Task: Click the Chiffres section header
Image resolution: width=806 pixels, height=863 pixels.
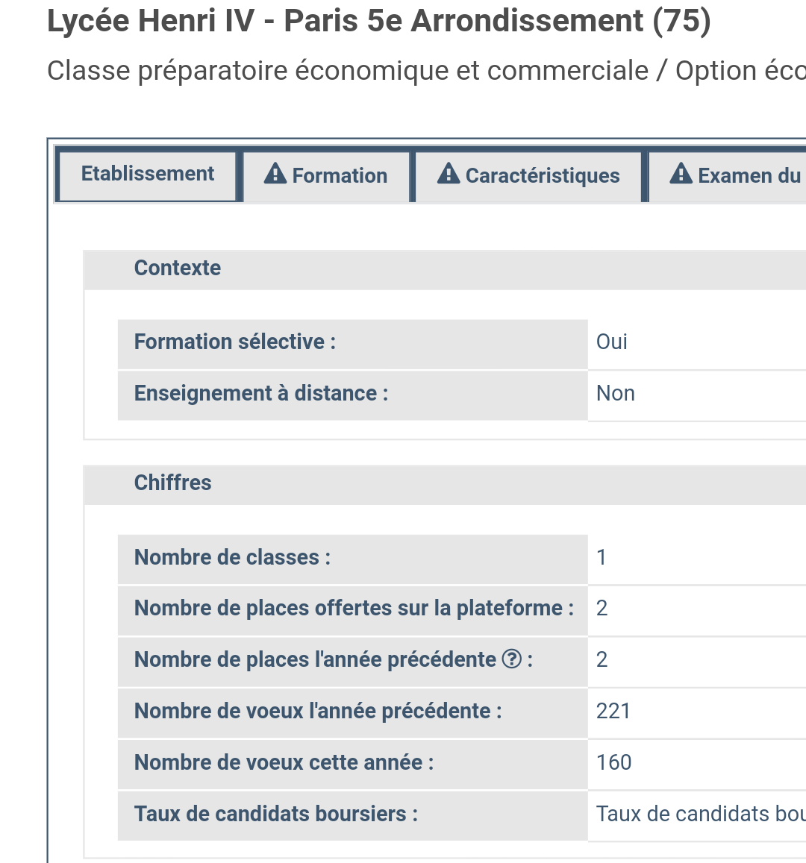Action: point(173,483)
